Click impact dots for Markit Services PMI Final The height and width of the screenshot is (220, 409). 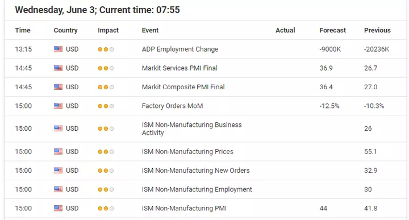[106, 68]
